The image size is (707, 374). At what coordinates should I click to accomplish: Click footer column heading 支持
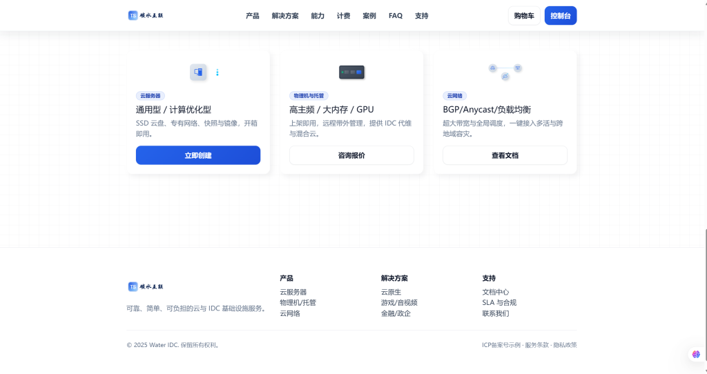click(489, 278)
